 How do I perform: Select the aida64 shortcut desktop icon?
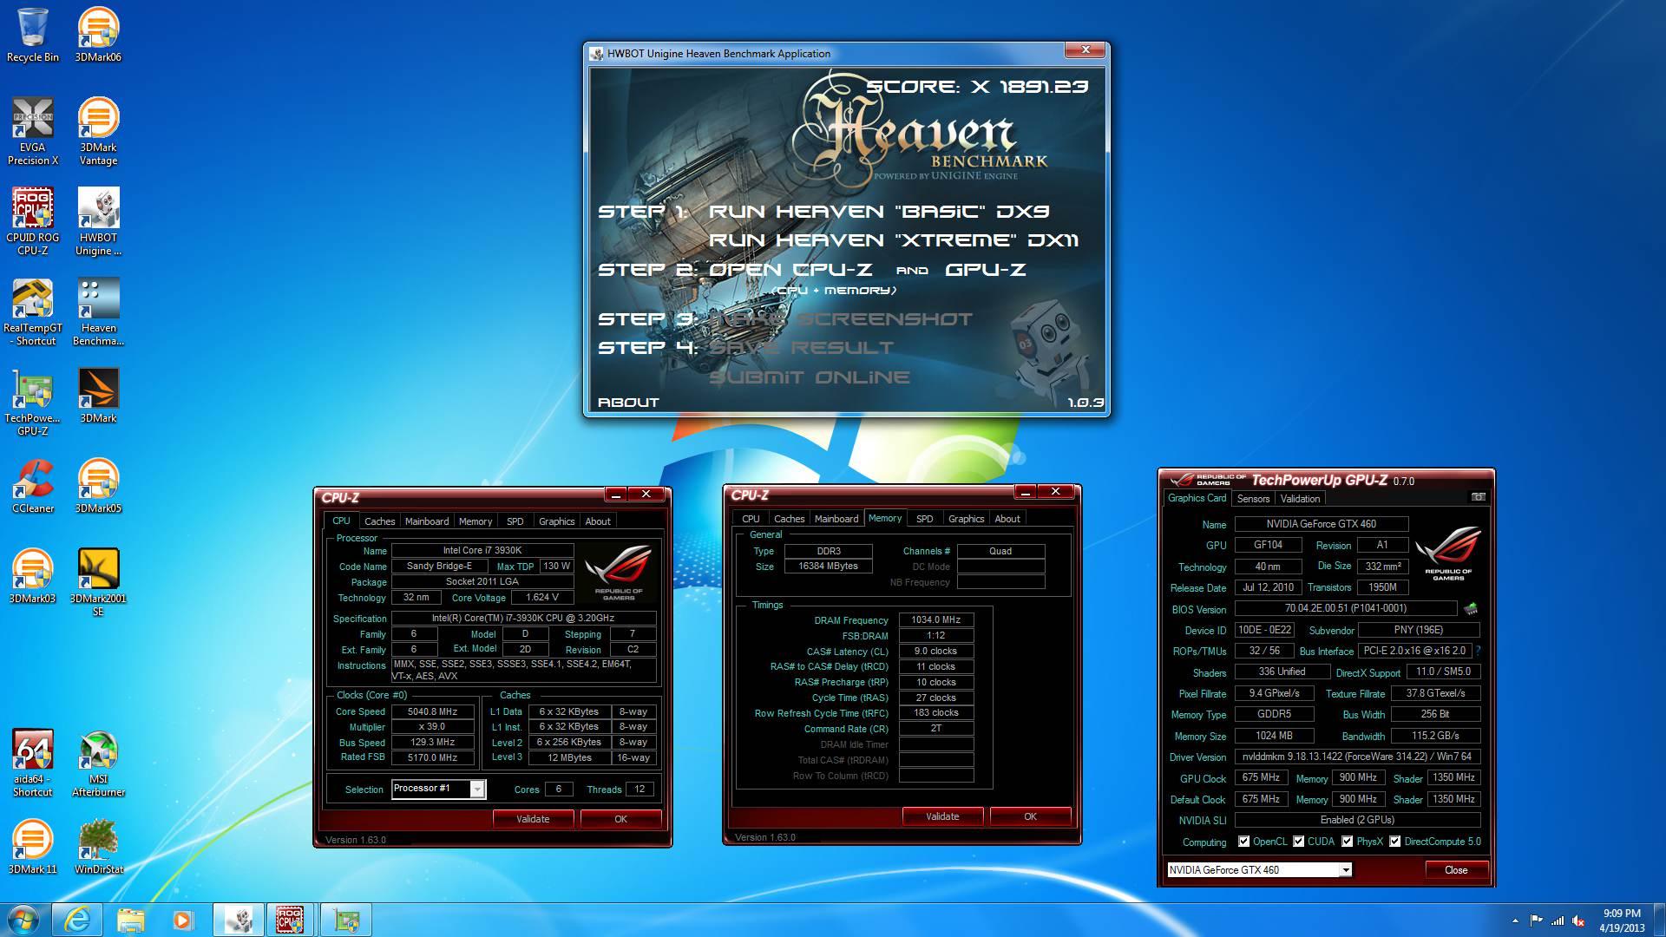click(x=33, y=763)
